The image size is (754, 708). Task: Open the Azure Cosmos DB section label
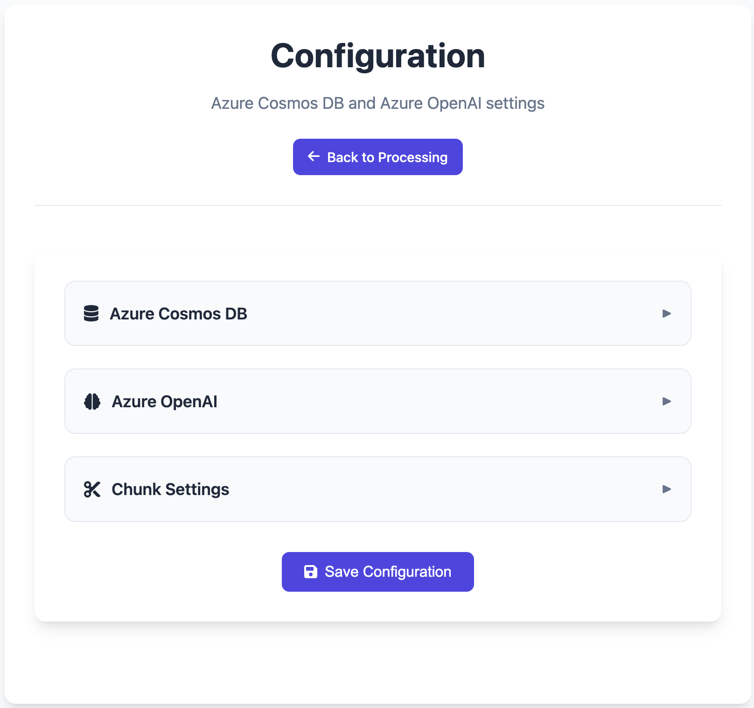point(178,314)
